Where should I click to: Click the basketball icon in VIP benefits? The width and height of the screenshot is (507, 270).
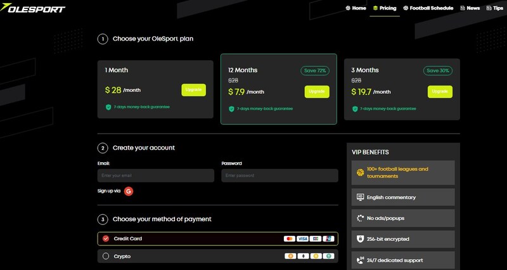[x=361, y=172]
